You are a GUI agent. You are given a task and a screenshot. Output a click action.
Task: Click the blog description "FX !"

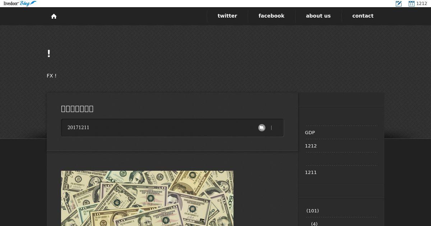point(52,76)
